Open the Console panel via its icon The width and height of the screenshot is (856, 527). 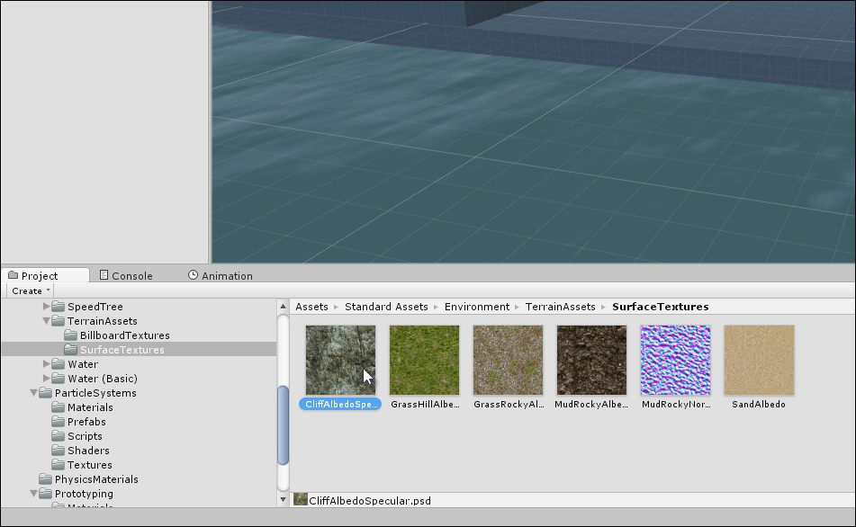click(103, 275)
